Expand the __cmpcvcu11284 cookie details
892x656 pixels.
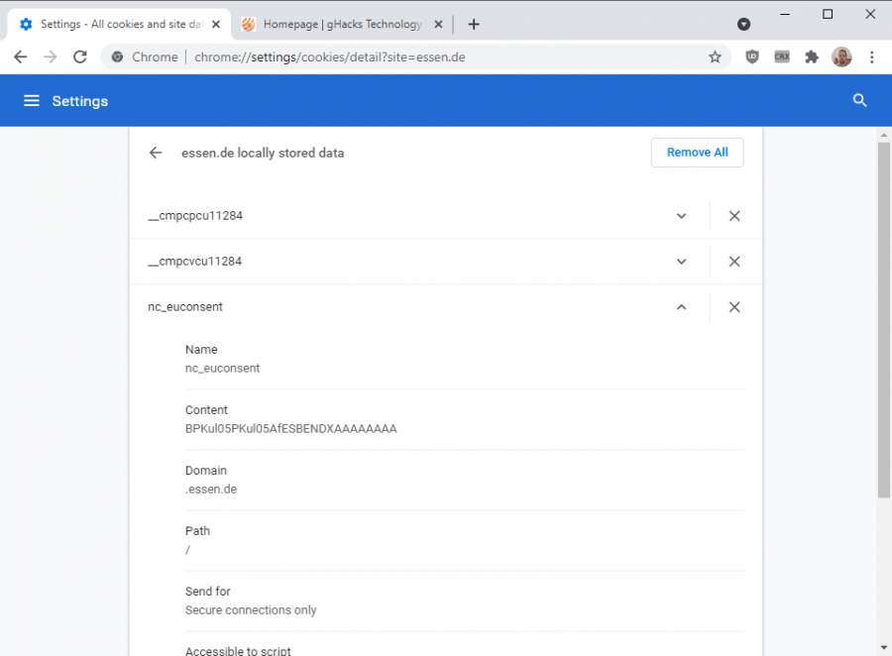pos(682,262)
